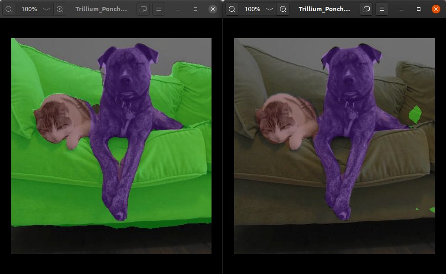Show the image gallery in the left window

pos(143,9)
